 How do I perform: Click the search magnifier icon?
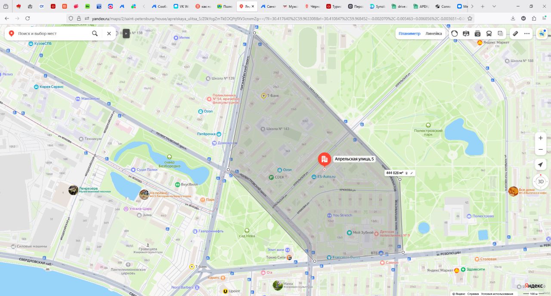pos(95,34)
